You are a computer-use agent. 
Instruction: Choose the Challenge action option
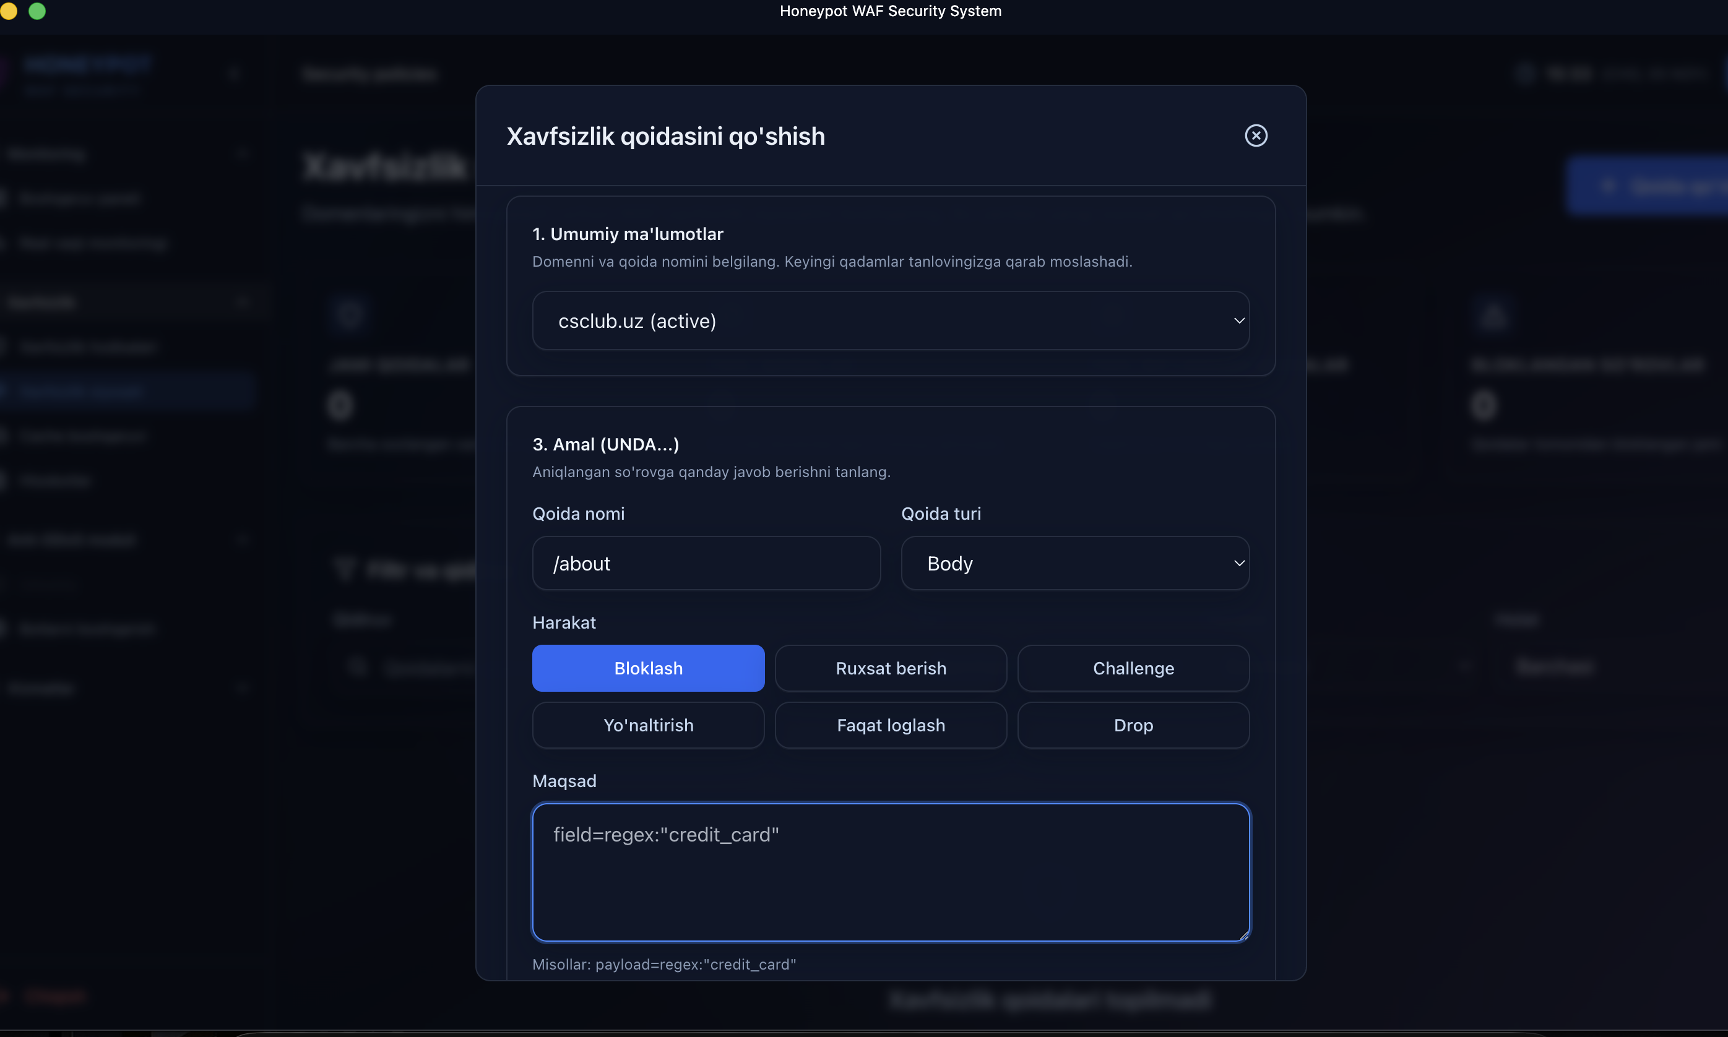pyautogui.click(x=1133, y=668)
